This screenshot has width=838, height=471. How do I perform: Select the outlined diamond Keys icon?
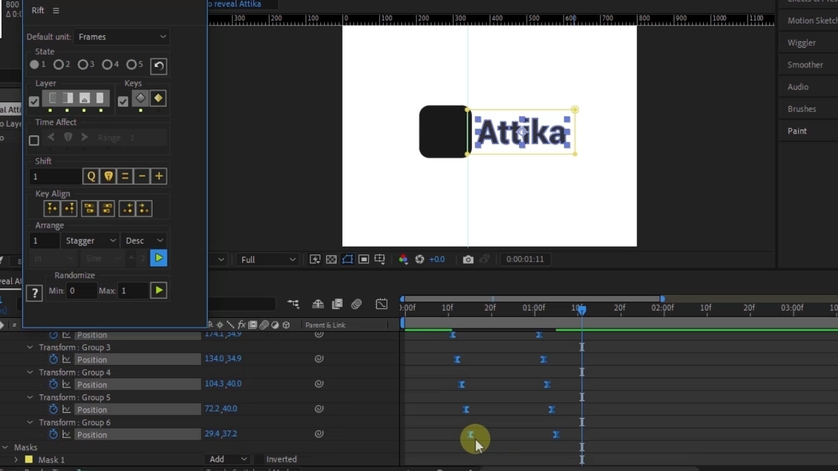(x=140, y=98)
